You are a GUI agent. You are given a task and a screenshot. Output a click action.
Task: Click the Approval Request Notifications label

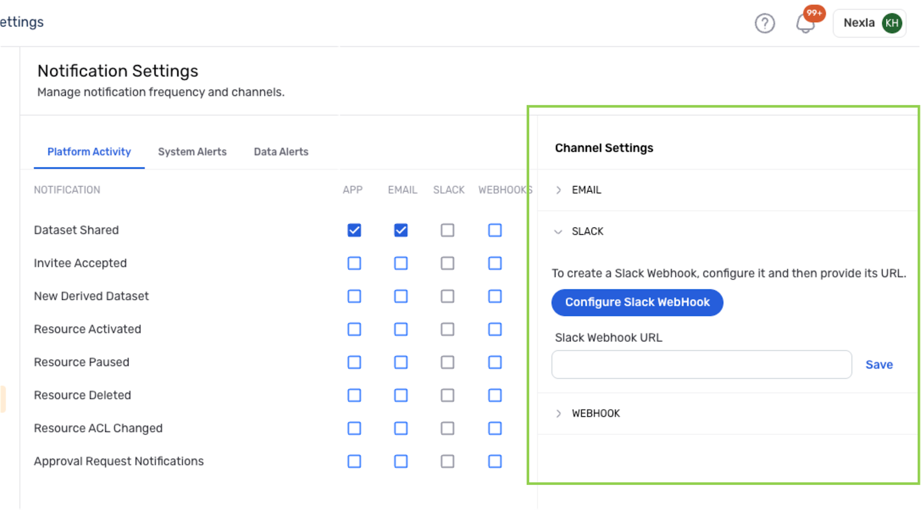tap(119, 462)
